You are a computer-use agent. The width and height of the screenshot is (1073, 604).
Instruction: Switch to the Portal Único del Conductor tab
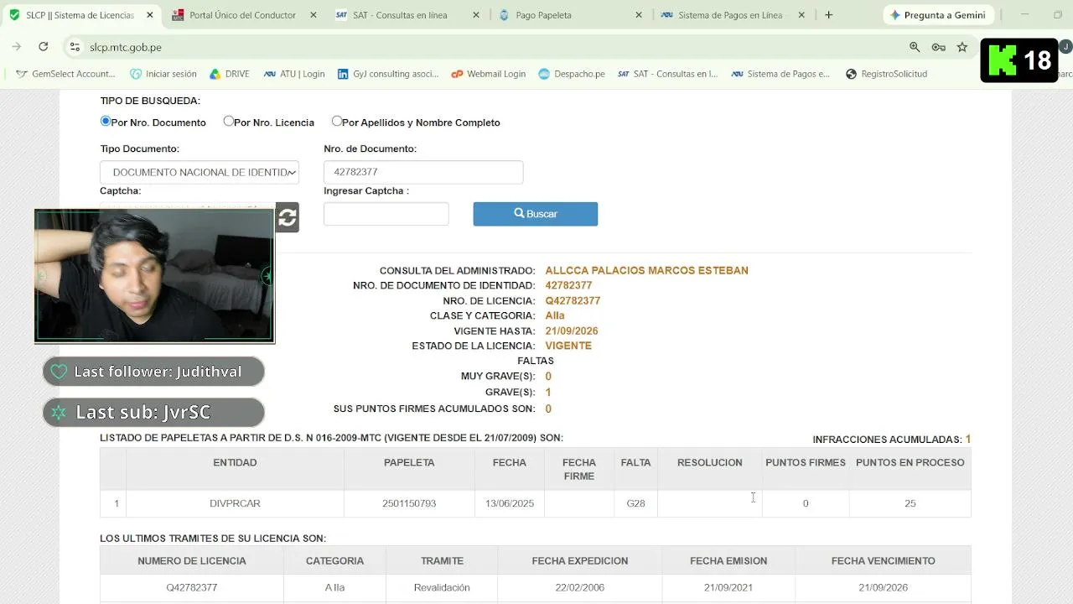(x=242, y=15)
